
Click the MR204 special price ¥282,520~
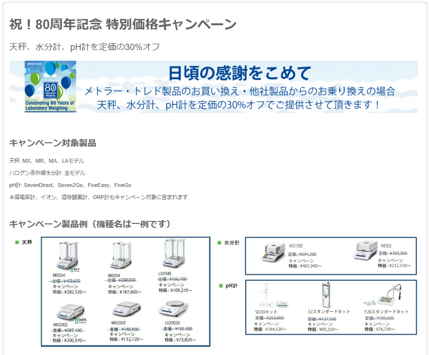[x=69, y=292]
